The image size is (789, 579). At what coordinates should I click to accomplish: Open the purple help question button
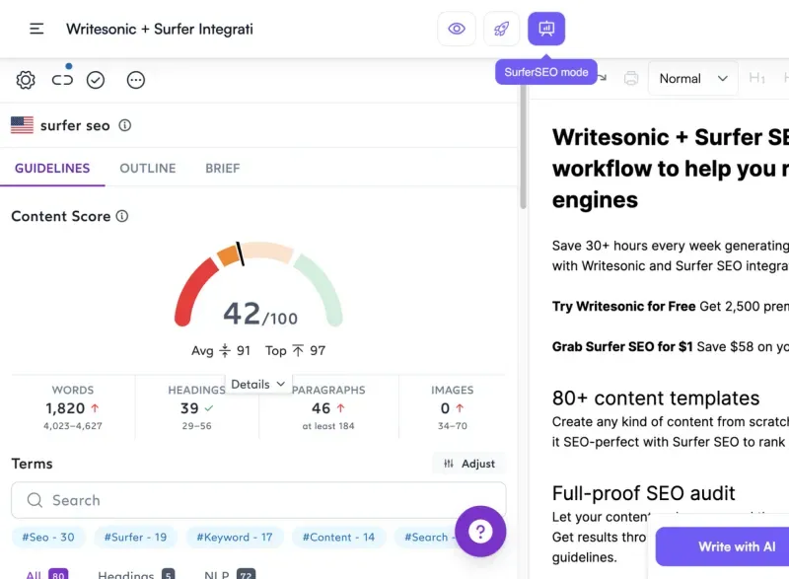(480, 532)
